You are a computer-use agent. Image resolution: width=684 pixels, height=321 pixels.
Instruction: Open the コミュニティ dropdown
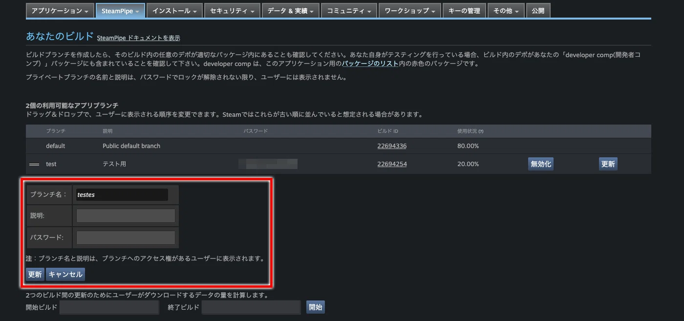point(349,11)
